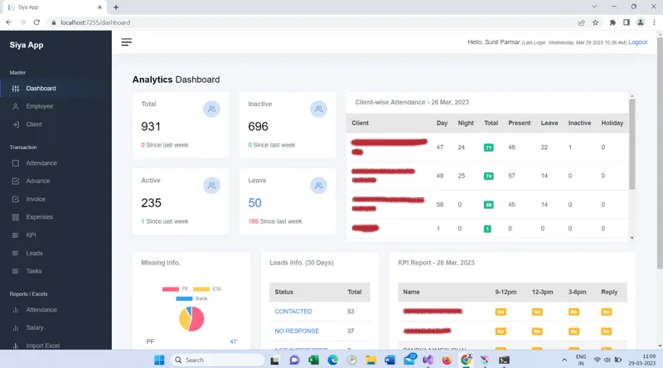Toggle the sidebar hamburger menu
Viewport: 663px width, 368px height.
[127, 42]
